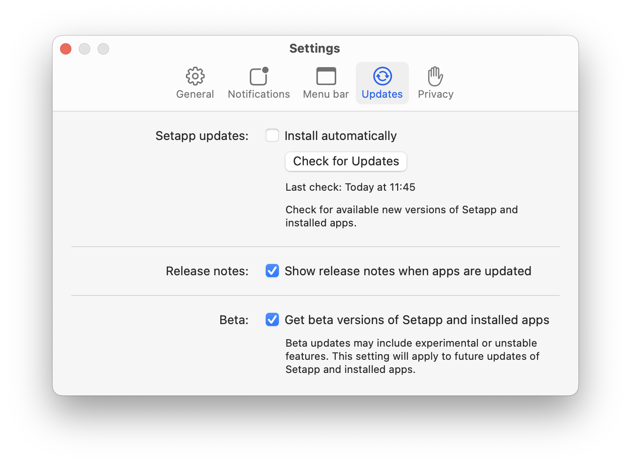
Task: Click the Privacy hand icon
Action: point(435,76)
